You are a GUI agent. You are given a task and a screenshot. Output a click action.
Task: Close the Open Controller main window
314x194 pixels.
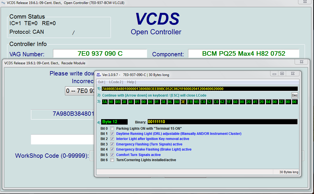coord(305,2)
